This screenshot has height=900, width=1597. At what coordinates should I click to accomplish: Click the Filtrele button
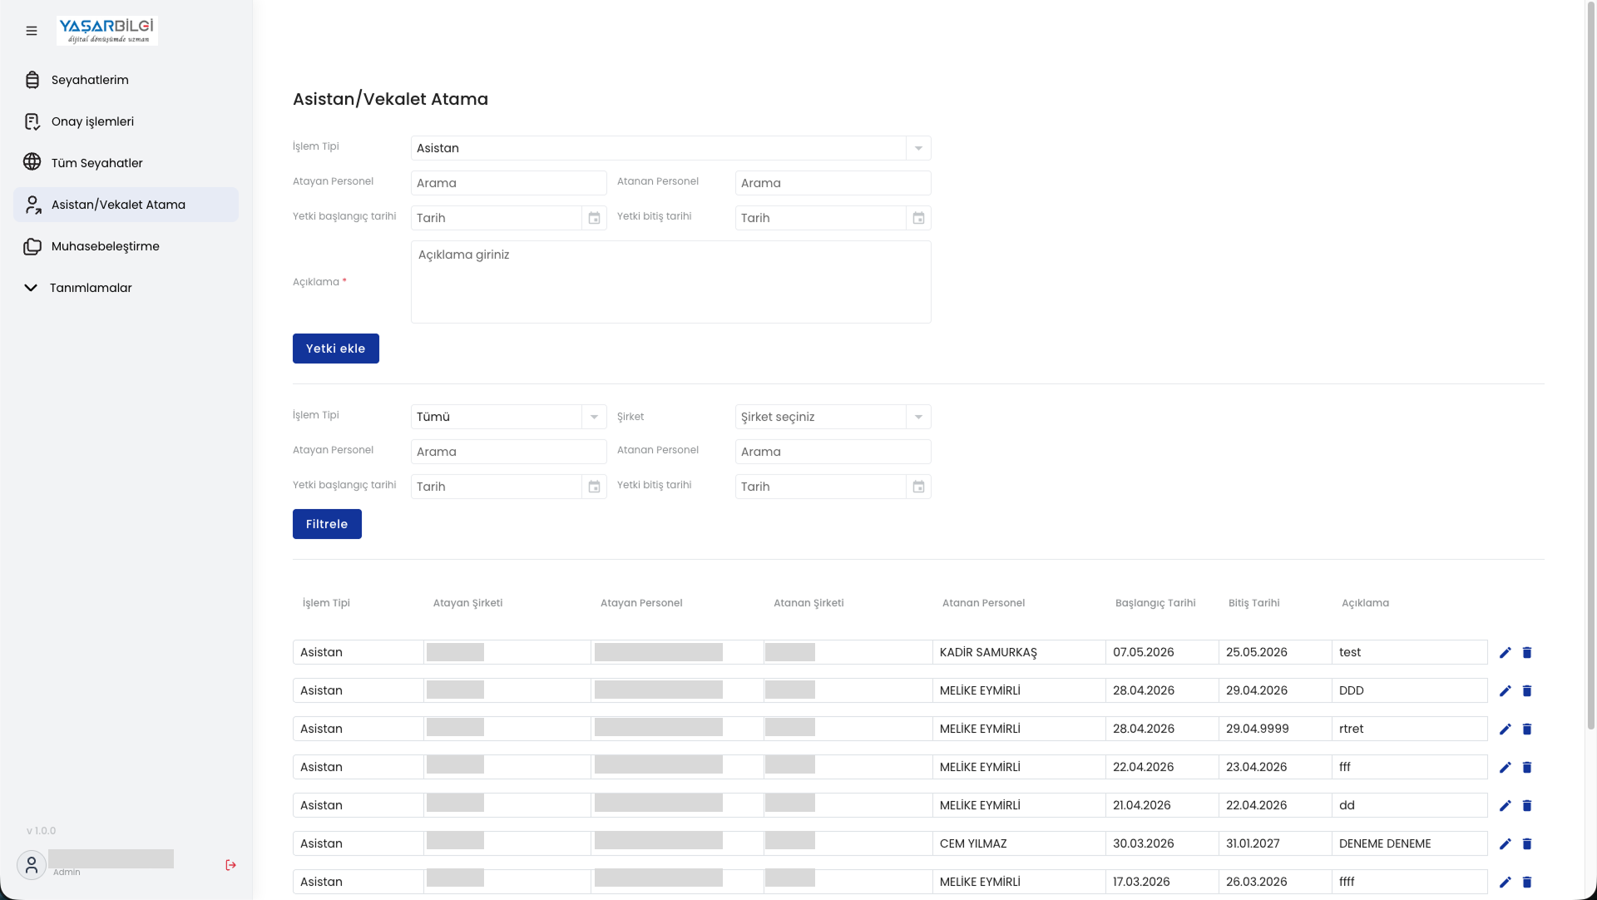coord(327,524)
